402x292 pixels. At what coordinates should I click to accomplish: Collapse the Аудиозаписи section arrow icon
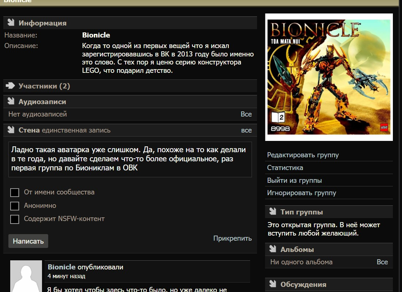(11, 101)
